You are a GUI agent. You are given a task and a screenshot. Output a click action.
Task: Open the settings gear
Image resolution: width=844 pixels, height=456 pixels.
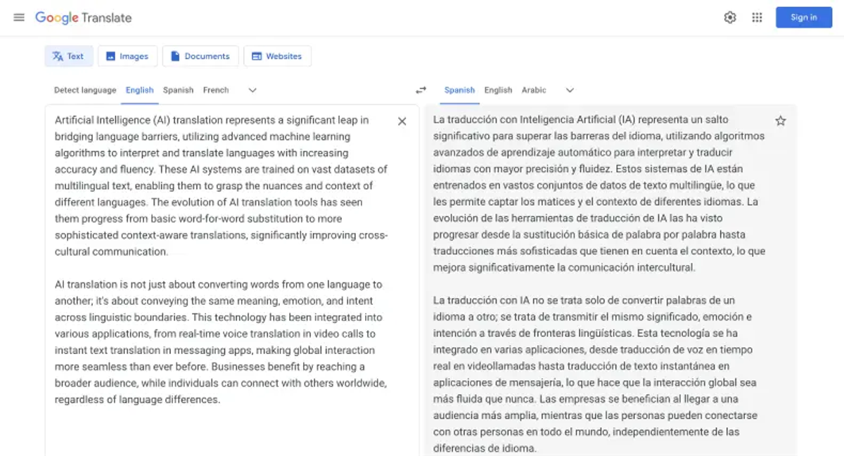[x=730, y=18]
